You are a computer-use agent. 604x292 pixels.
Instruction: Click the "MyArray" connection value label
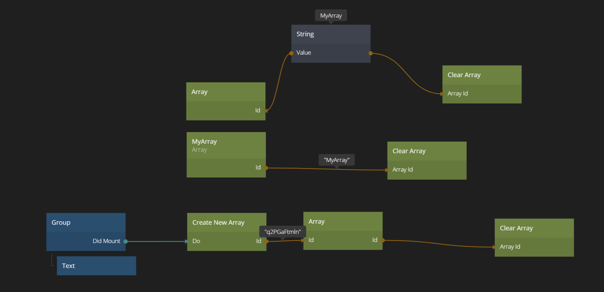(336, 160)
